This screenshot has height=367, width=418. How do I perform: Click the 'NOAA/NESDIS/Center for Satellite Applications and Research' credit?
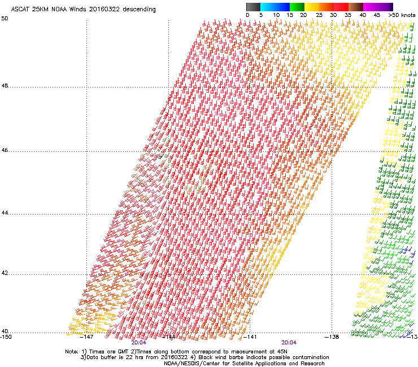[244, 364]
